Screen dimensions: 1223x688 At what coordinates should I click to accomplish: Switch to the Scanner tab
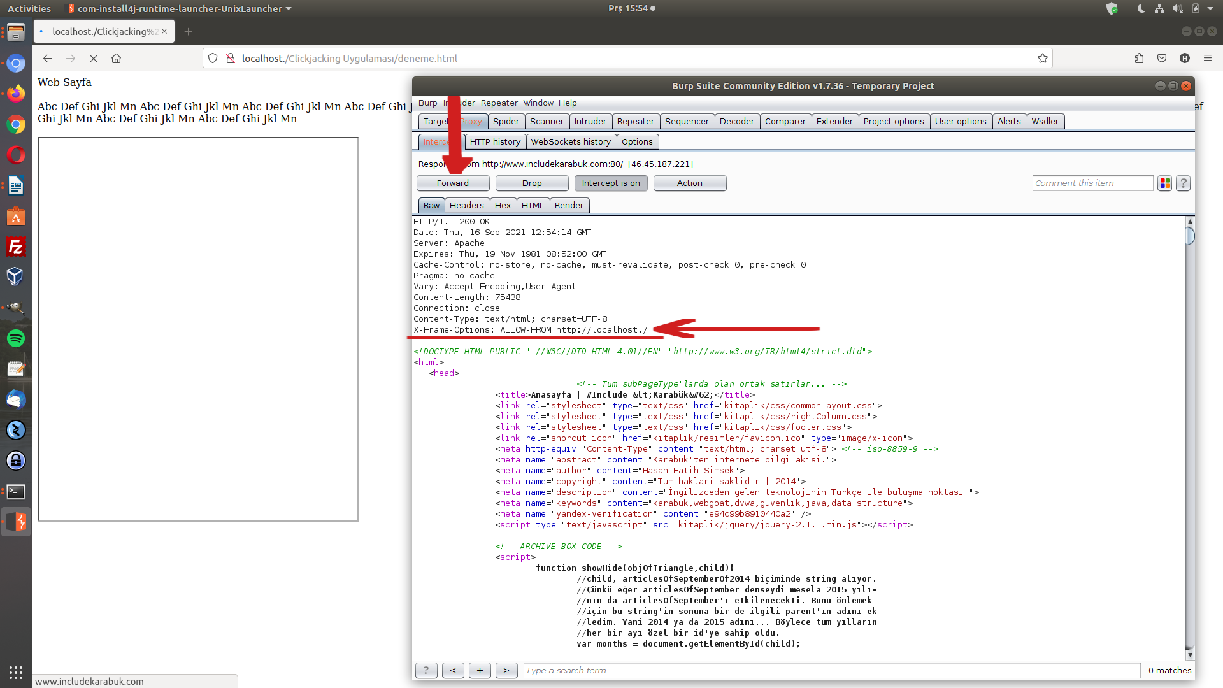(x=547, y=122)
